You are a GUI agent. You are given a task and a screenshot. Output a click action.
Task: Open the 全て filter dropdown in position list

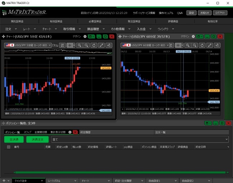coord(140,140)
